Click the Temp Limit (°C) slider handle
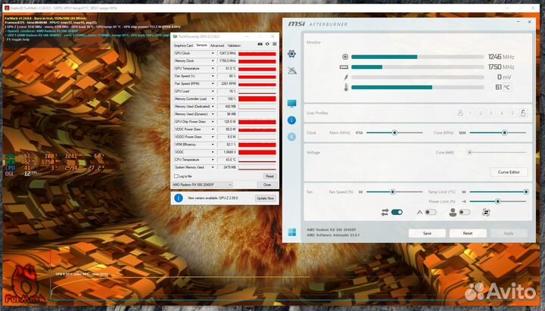 coord(526,191)
